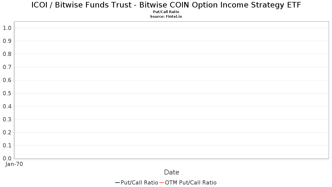
Task: Click the 0.7 y-axis label
Action: coord(7,67)
